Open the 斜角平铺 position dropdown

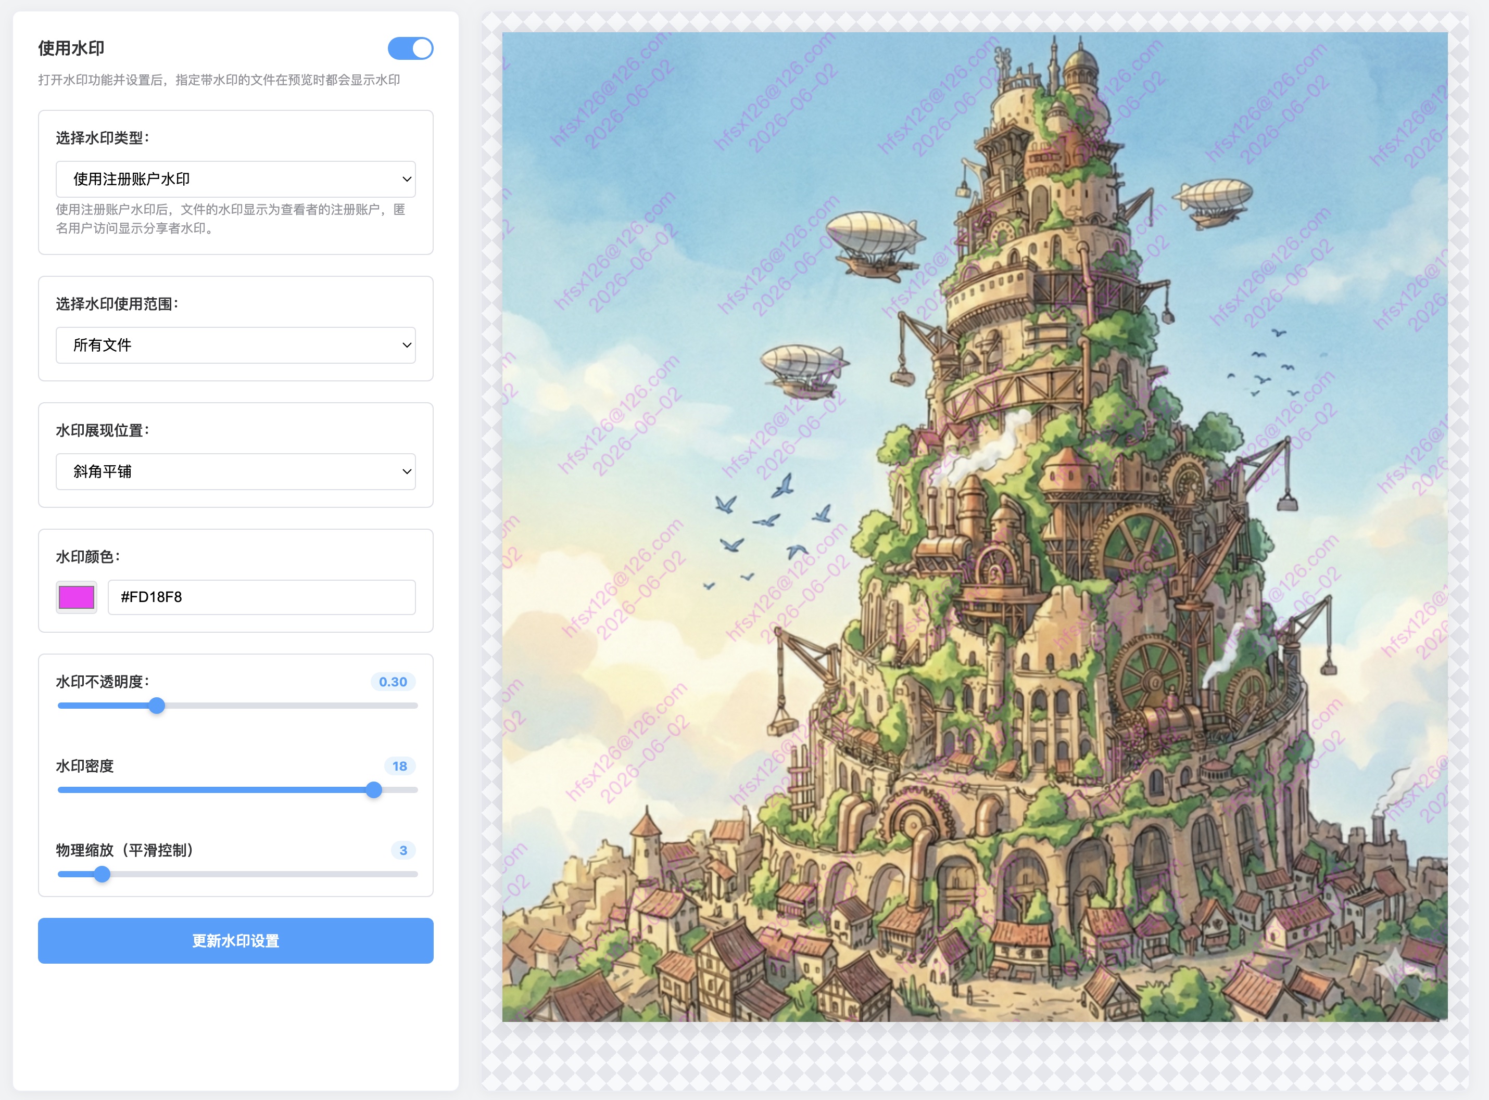coord(236,471)
